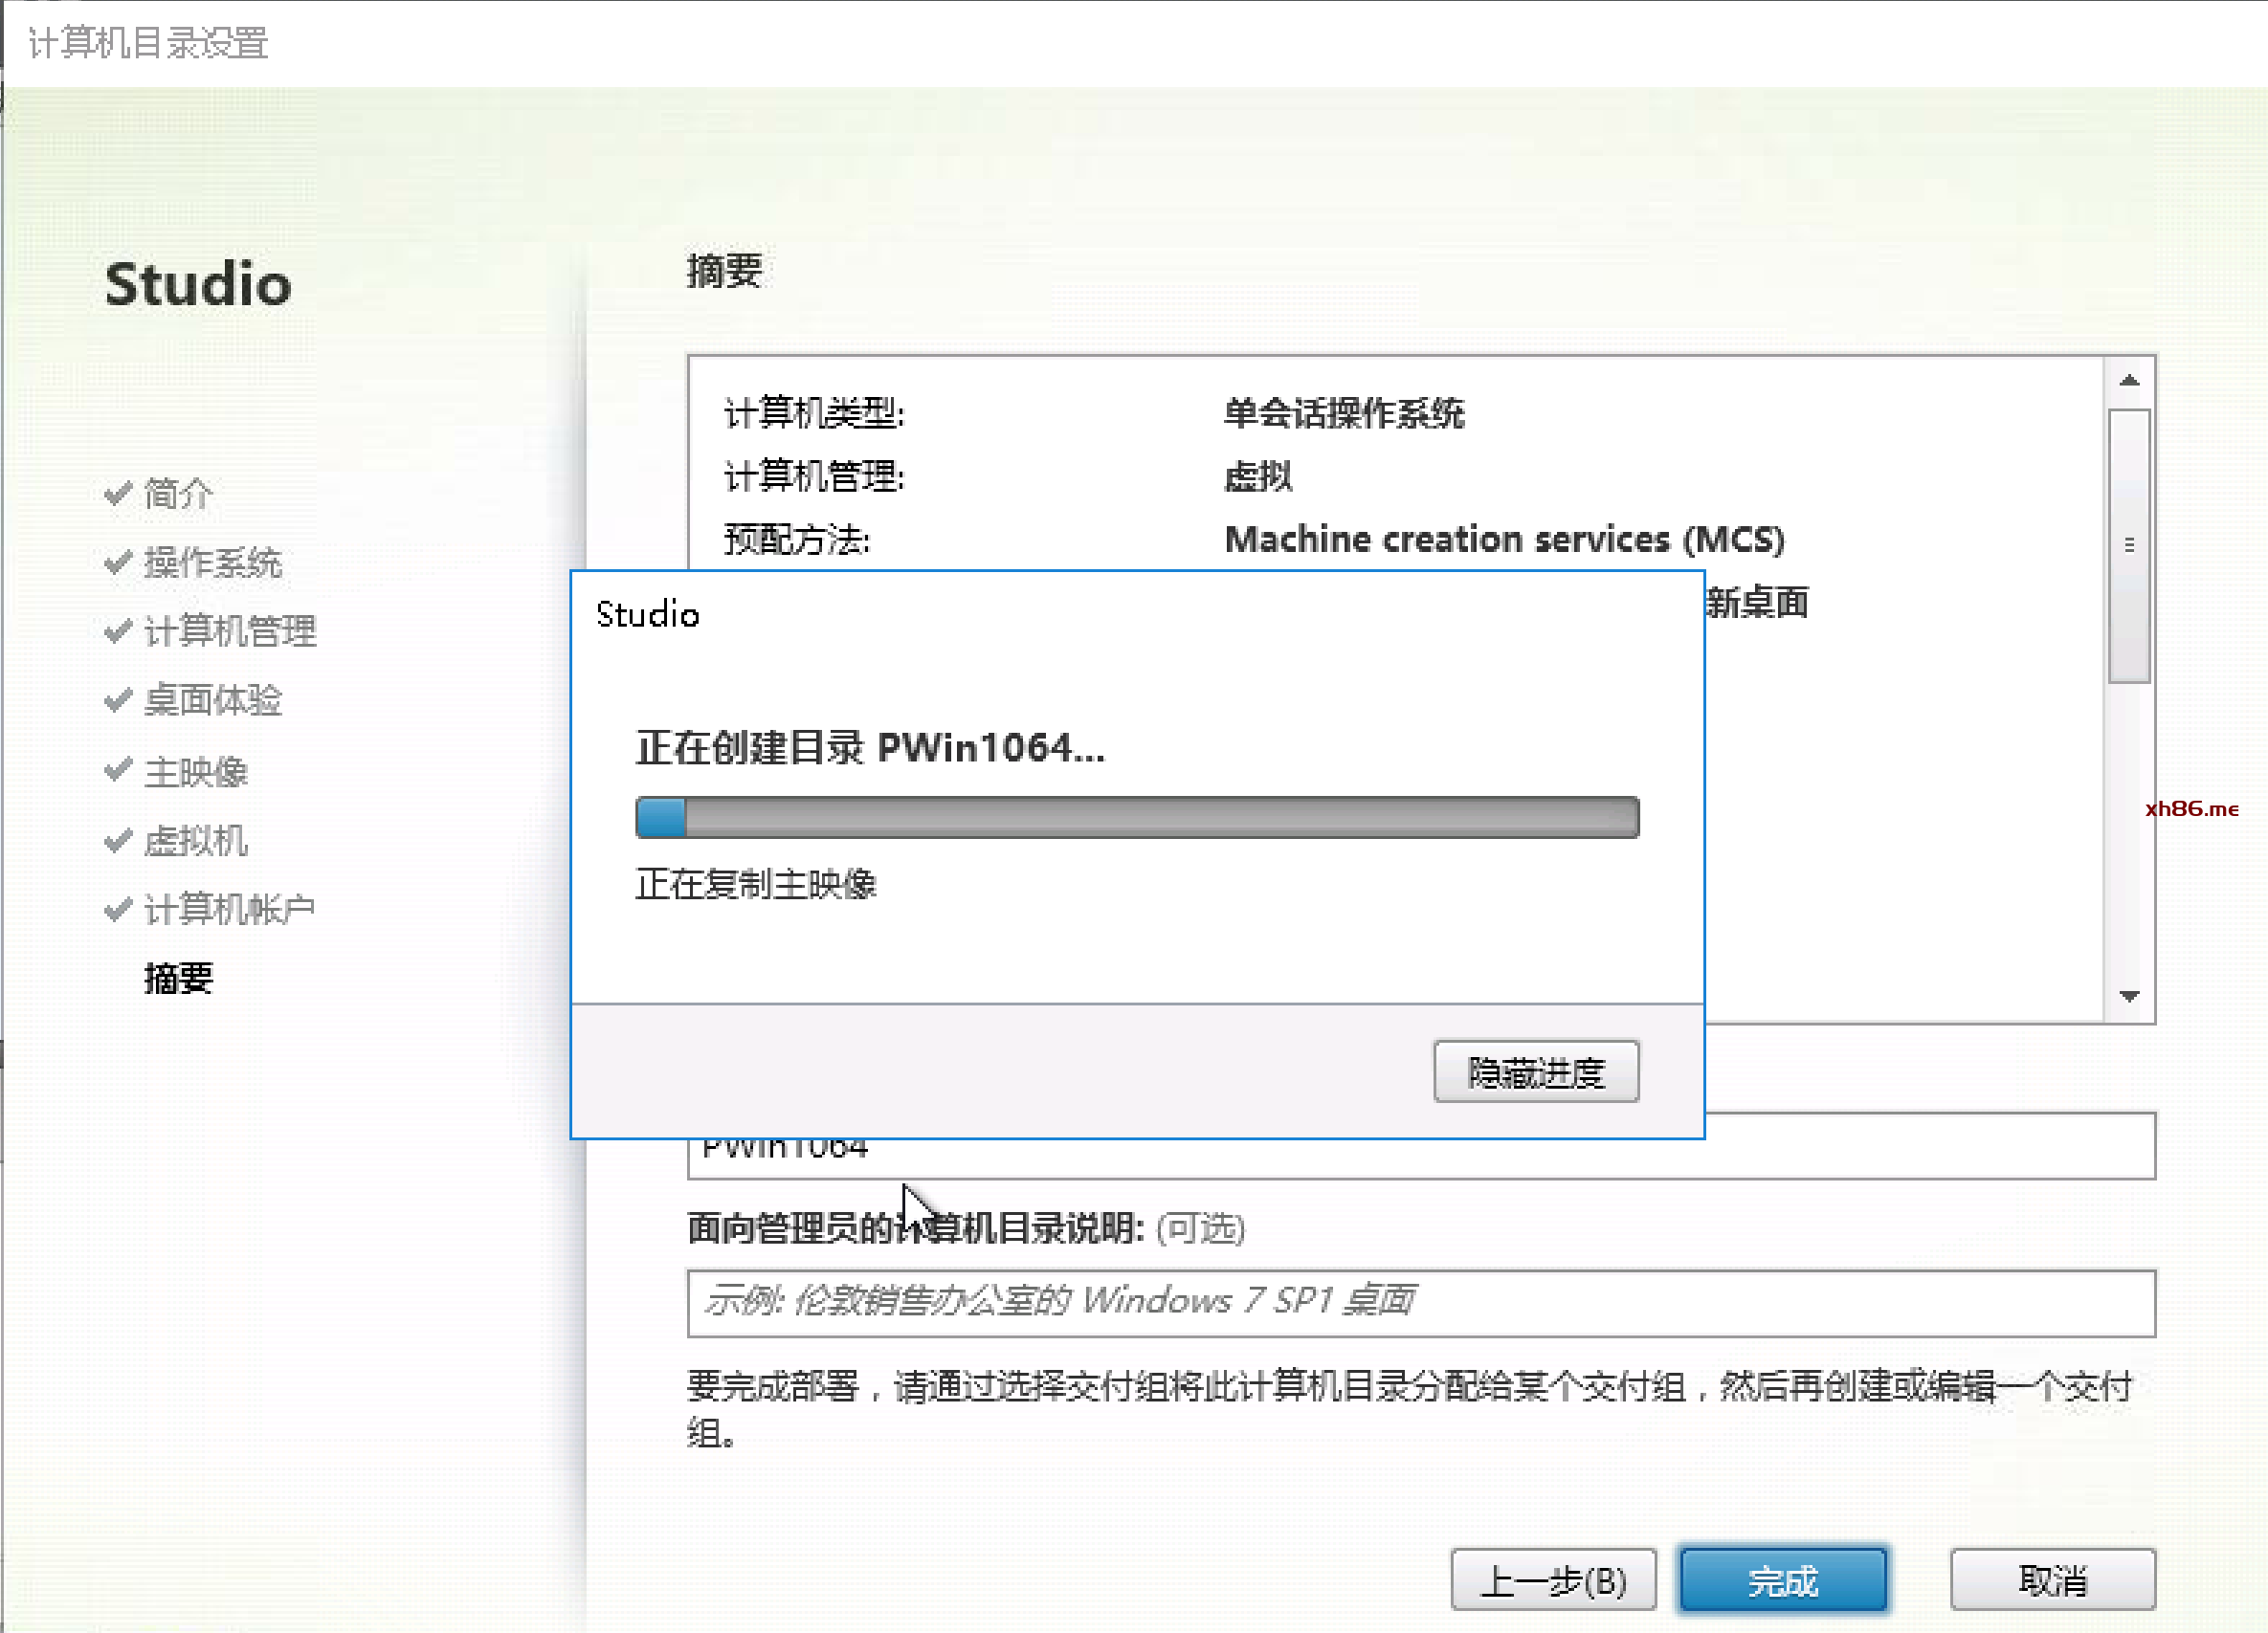The height and width of the screenshot is (1633, 2268).
Task: Open the 摘要 wizard step
Action: (178, 979)
